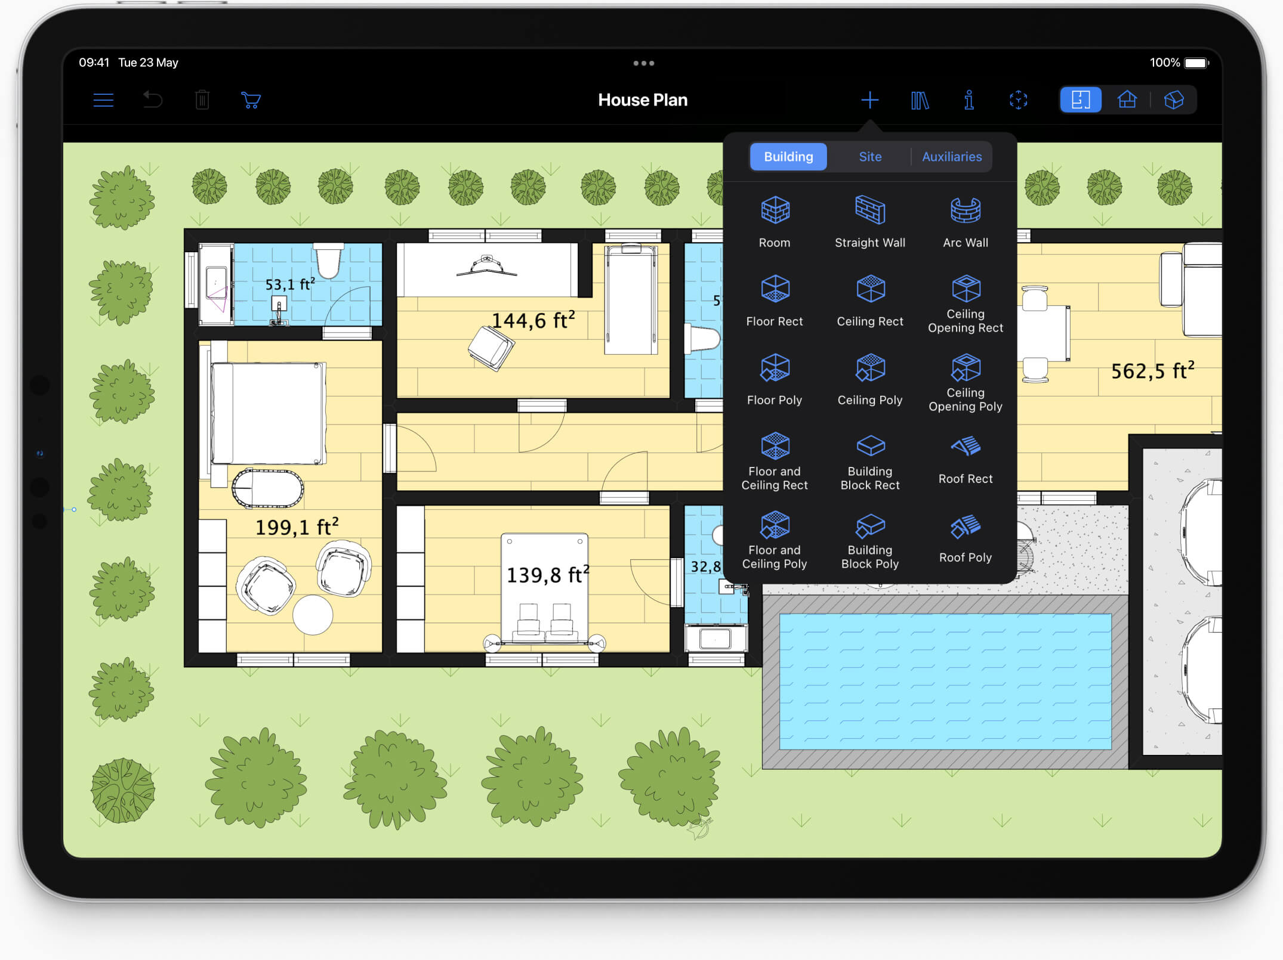Open the snapping options menu
1283x960 pixels.
point(1016,100)
